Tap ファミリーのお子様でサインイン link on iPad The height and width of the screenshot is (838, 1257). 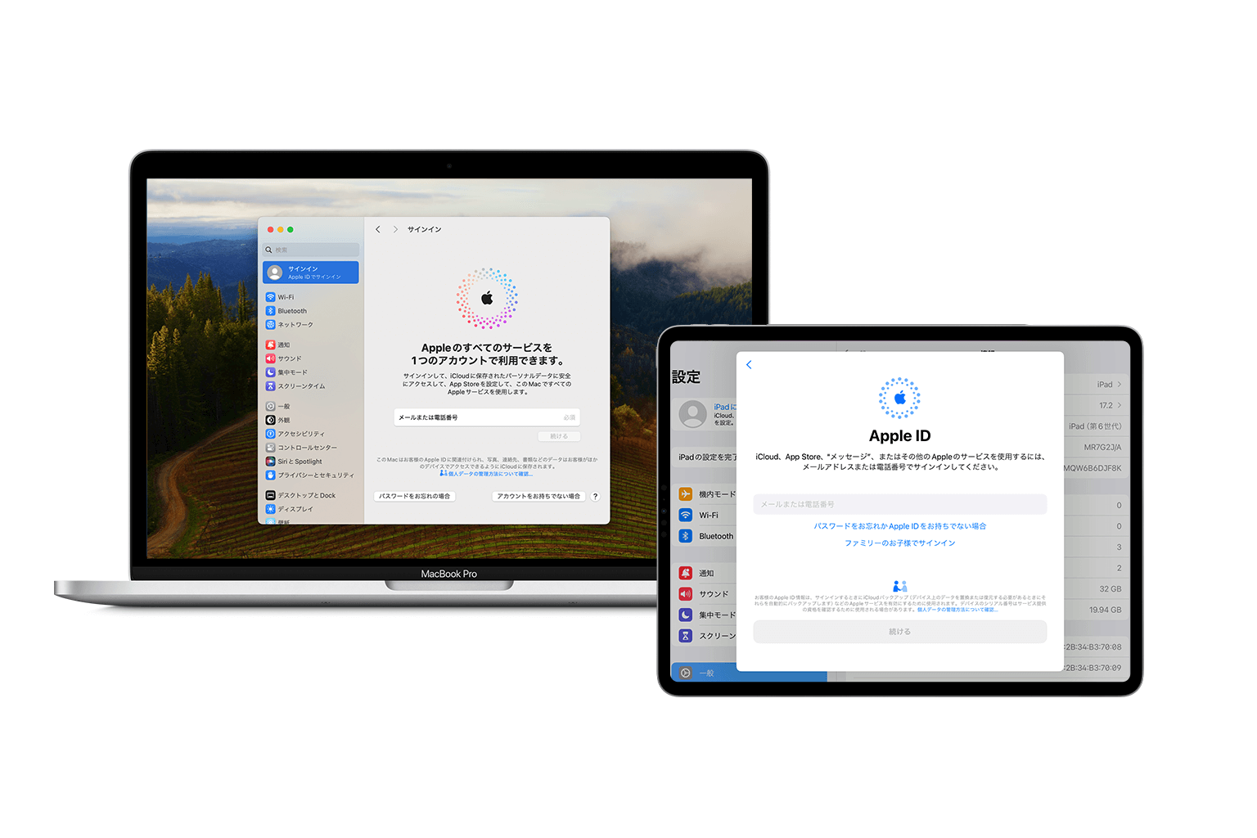coord(899,543)
